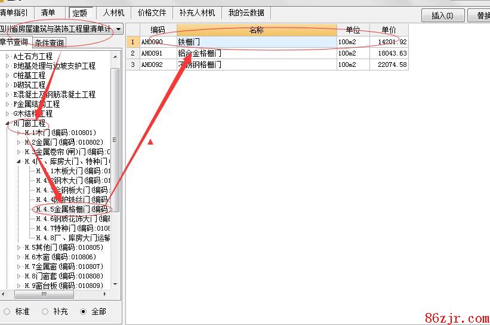Expand the A土石方工程 tree node

click(8, 56)
